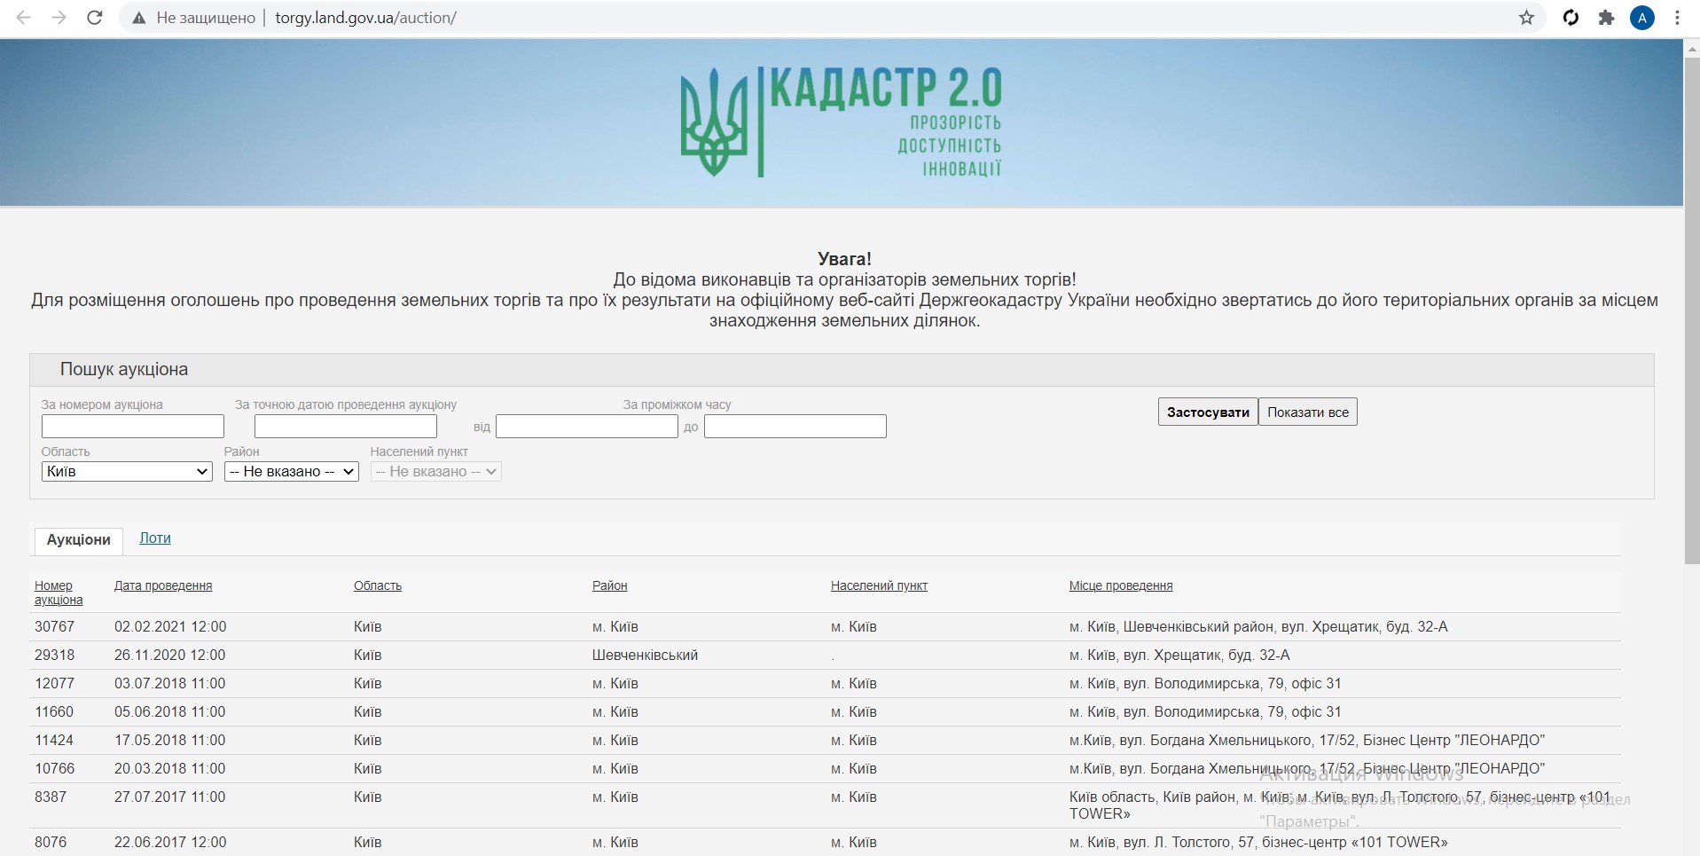
Task: Click the browser forward arrow
Action: [59, 18]
